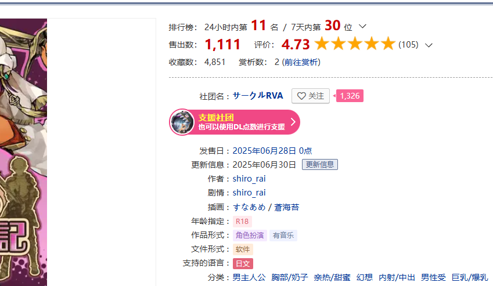Open the 前往赏析 reviews link

(301, 62)
